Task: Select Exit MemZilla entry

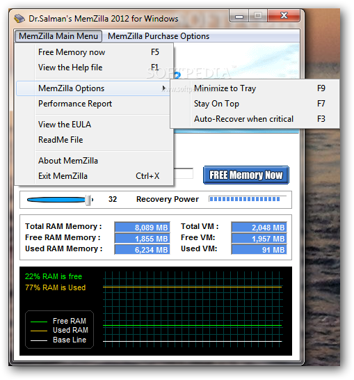Action: click(95, 176)
